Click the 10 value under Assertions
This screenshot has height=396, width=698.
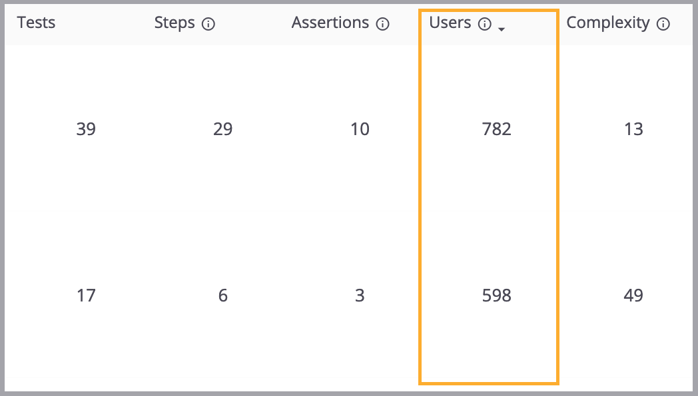(x=360, y=129)
